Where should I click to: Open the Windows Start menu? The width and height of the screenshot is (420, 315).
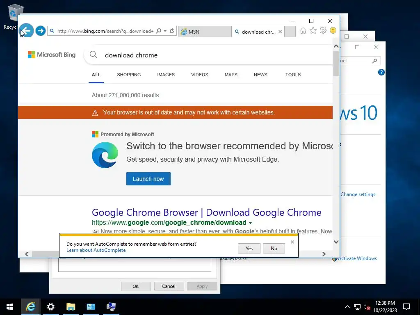pyautogui.click(x=10, y=307)
